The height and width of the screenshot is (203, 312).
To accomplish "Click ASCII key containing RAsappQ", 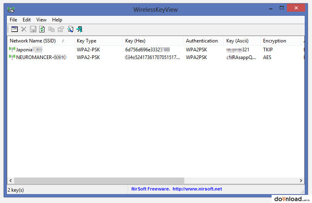I will tap(241, 57).
